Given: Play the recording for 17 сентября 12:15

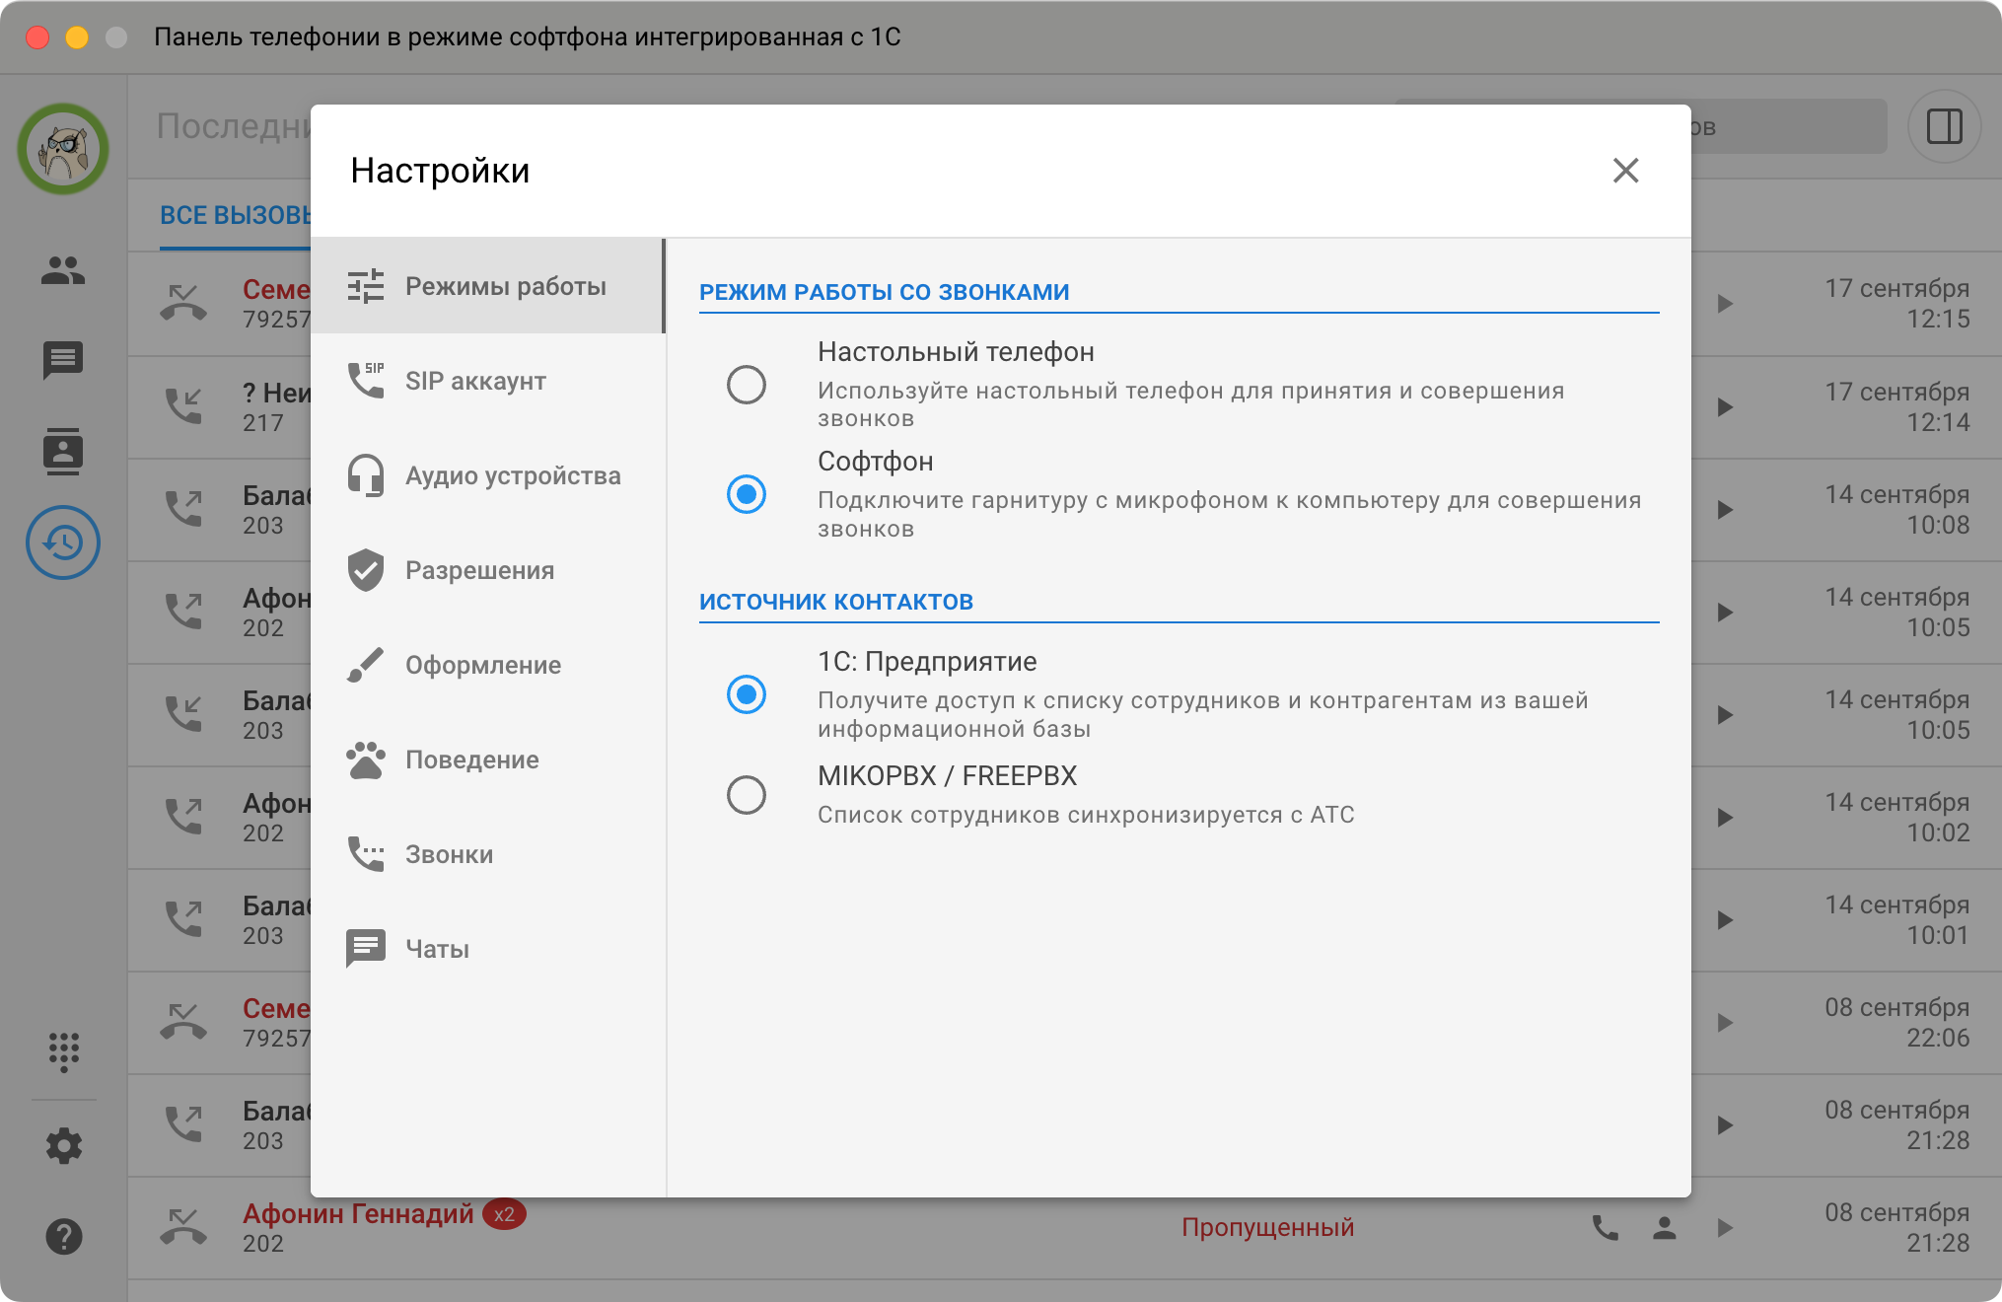Looking at the screenshot, I should (1725, 304).
